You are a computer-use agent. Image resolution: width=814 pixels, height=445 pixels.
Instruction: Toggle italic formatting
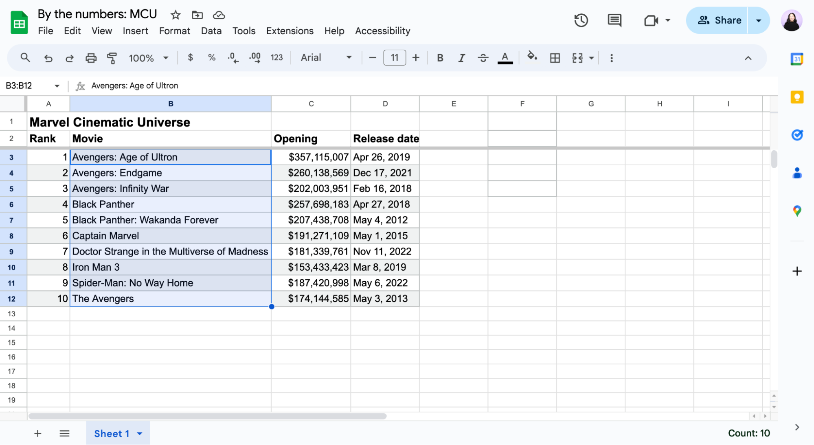click(461, 58)
